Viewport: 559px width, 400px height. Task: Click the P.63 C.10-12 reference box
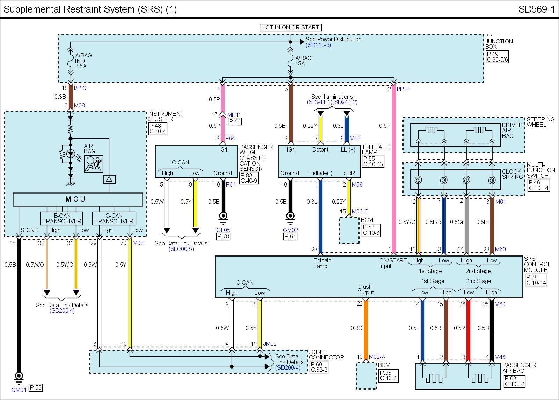click(x=515, y=381)
